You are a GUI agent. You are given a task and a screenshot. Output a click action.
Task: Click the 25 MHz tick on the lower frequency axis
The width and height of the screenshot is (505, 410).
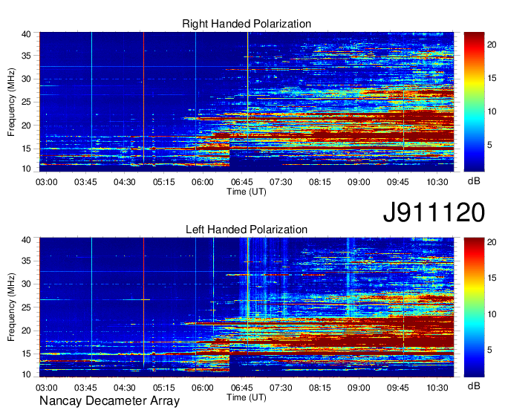(26, 307)
